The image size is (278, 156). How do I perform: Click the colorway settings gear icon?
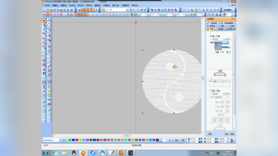pos(64,140)
